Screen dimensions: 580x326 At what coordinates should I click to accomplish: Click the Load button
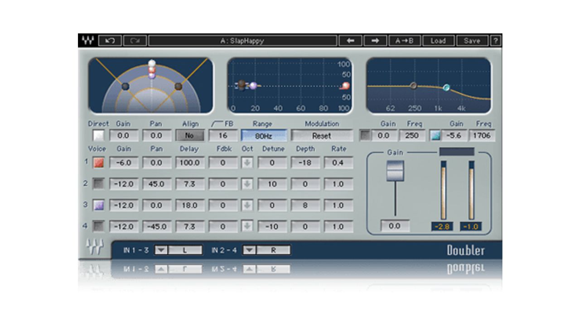(438, 41)
